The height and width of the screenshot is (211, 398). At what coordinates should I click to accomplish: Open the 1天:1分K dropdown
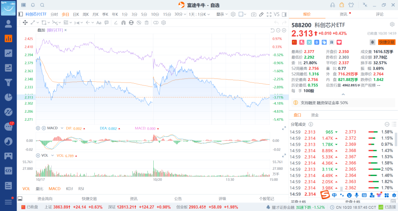tap(199, 14)
